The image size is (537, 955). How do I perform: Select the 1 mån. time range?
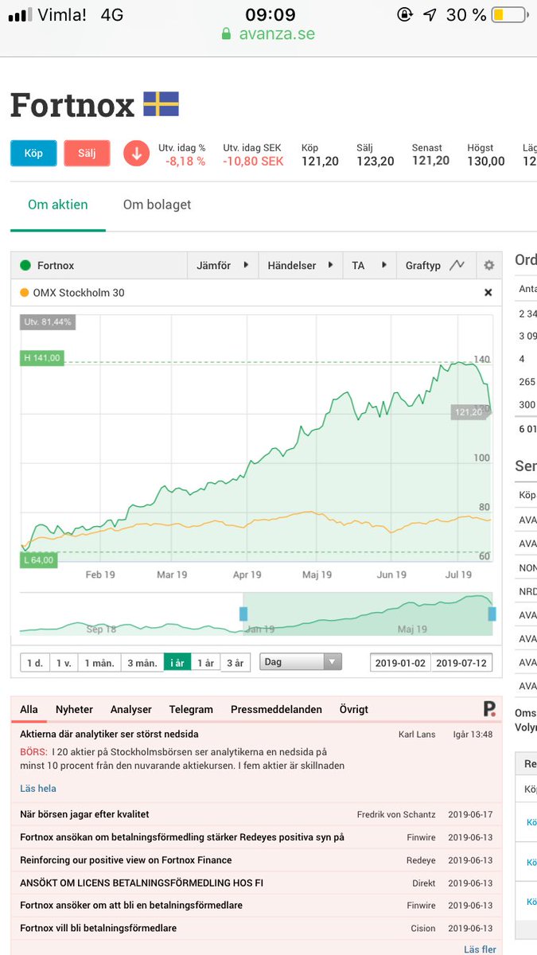click(x=99, y=662)
